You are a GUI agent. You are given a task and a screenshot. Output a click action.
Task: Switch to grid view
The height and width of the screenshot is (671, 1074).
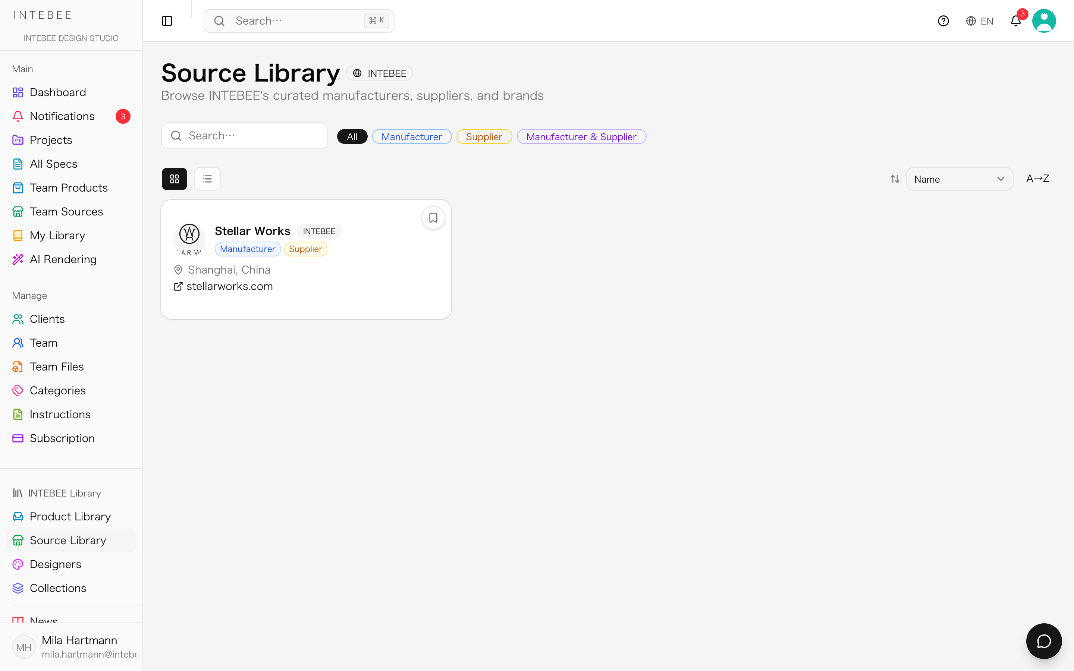[x=175, y=179]
